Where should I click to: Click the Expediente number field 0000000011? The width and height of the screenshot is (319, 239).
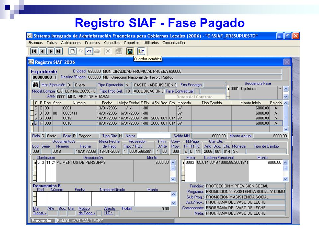click(44, 77)
